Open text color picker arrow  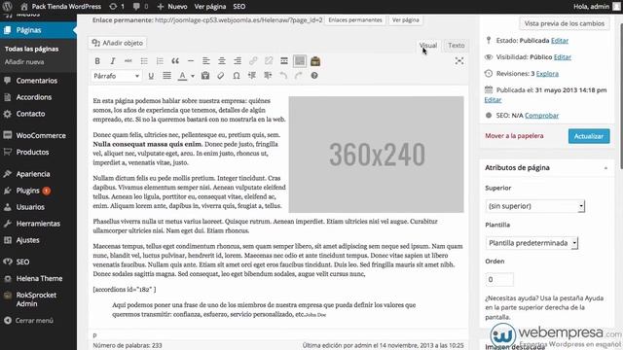pyautogui.click(x=193, y=76)
